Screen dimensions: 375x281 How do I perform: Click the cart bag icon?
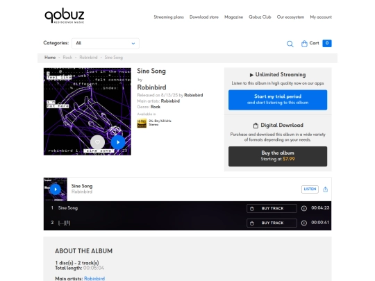pos(304,44)
